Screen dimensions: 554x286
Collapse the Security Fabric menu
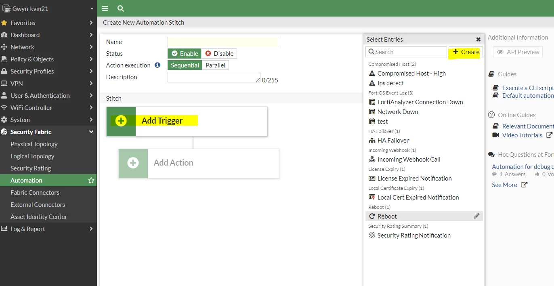(48, 132)
